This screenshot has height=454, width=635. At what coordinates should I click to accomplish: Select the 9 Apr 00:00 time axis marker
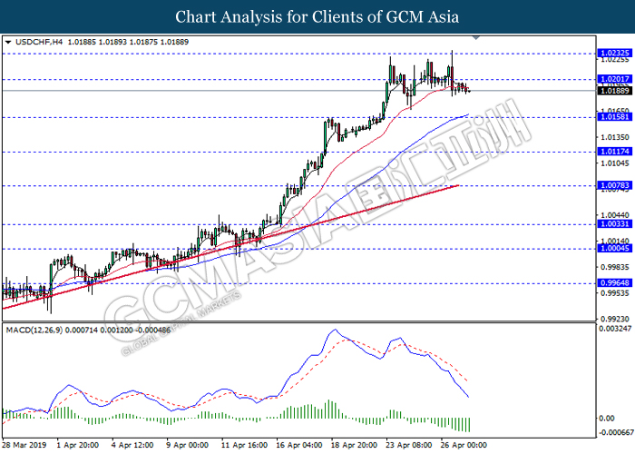187,445
